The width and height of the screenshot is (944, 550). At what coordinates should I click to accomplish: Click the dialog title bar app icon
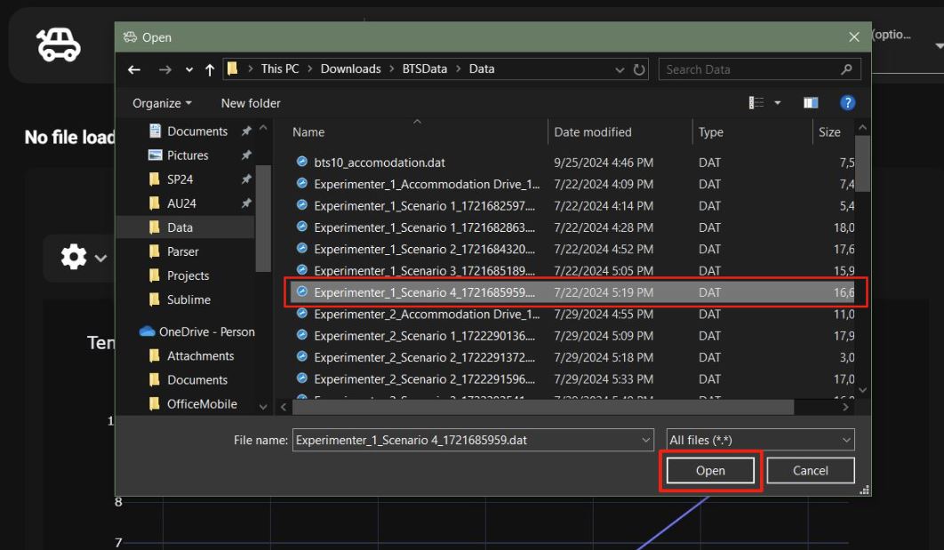point(130,37)
